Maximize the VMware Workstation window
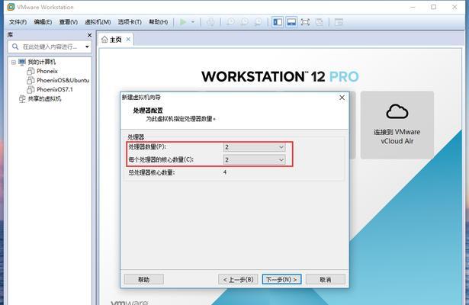 pyautogui.click(x=433, y=7)
